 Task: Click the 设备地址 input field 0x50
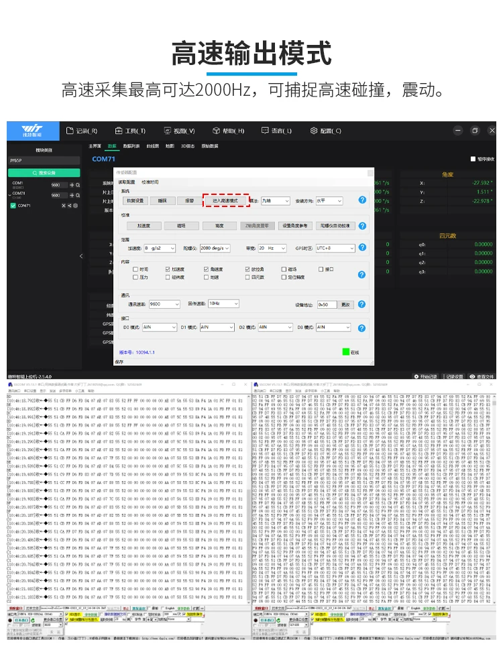(327, 305)
